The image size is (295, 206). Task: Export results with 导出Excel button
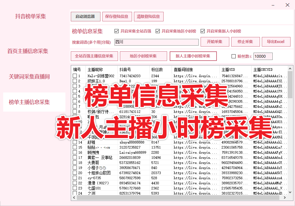coord(276,42)
